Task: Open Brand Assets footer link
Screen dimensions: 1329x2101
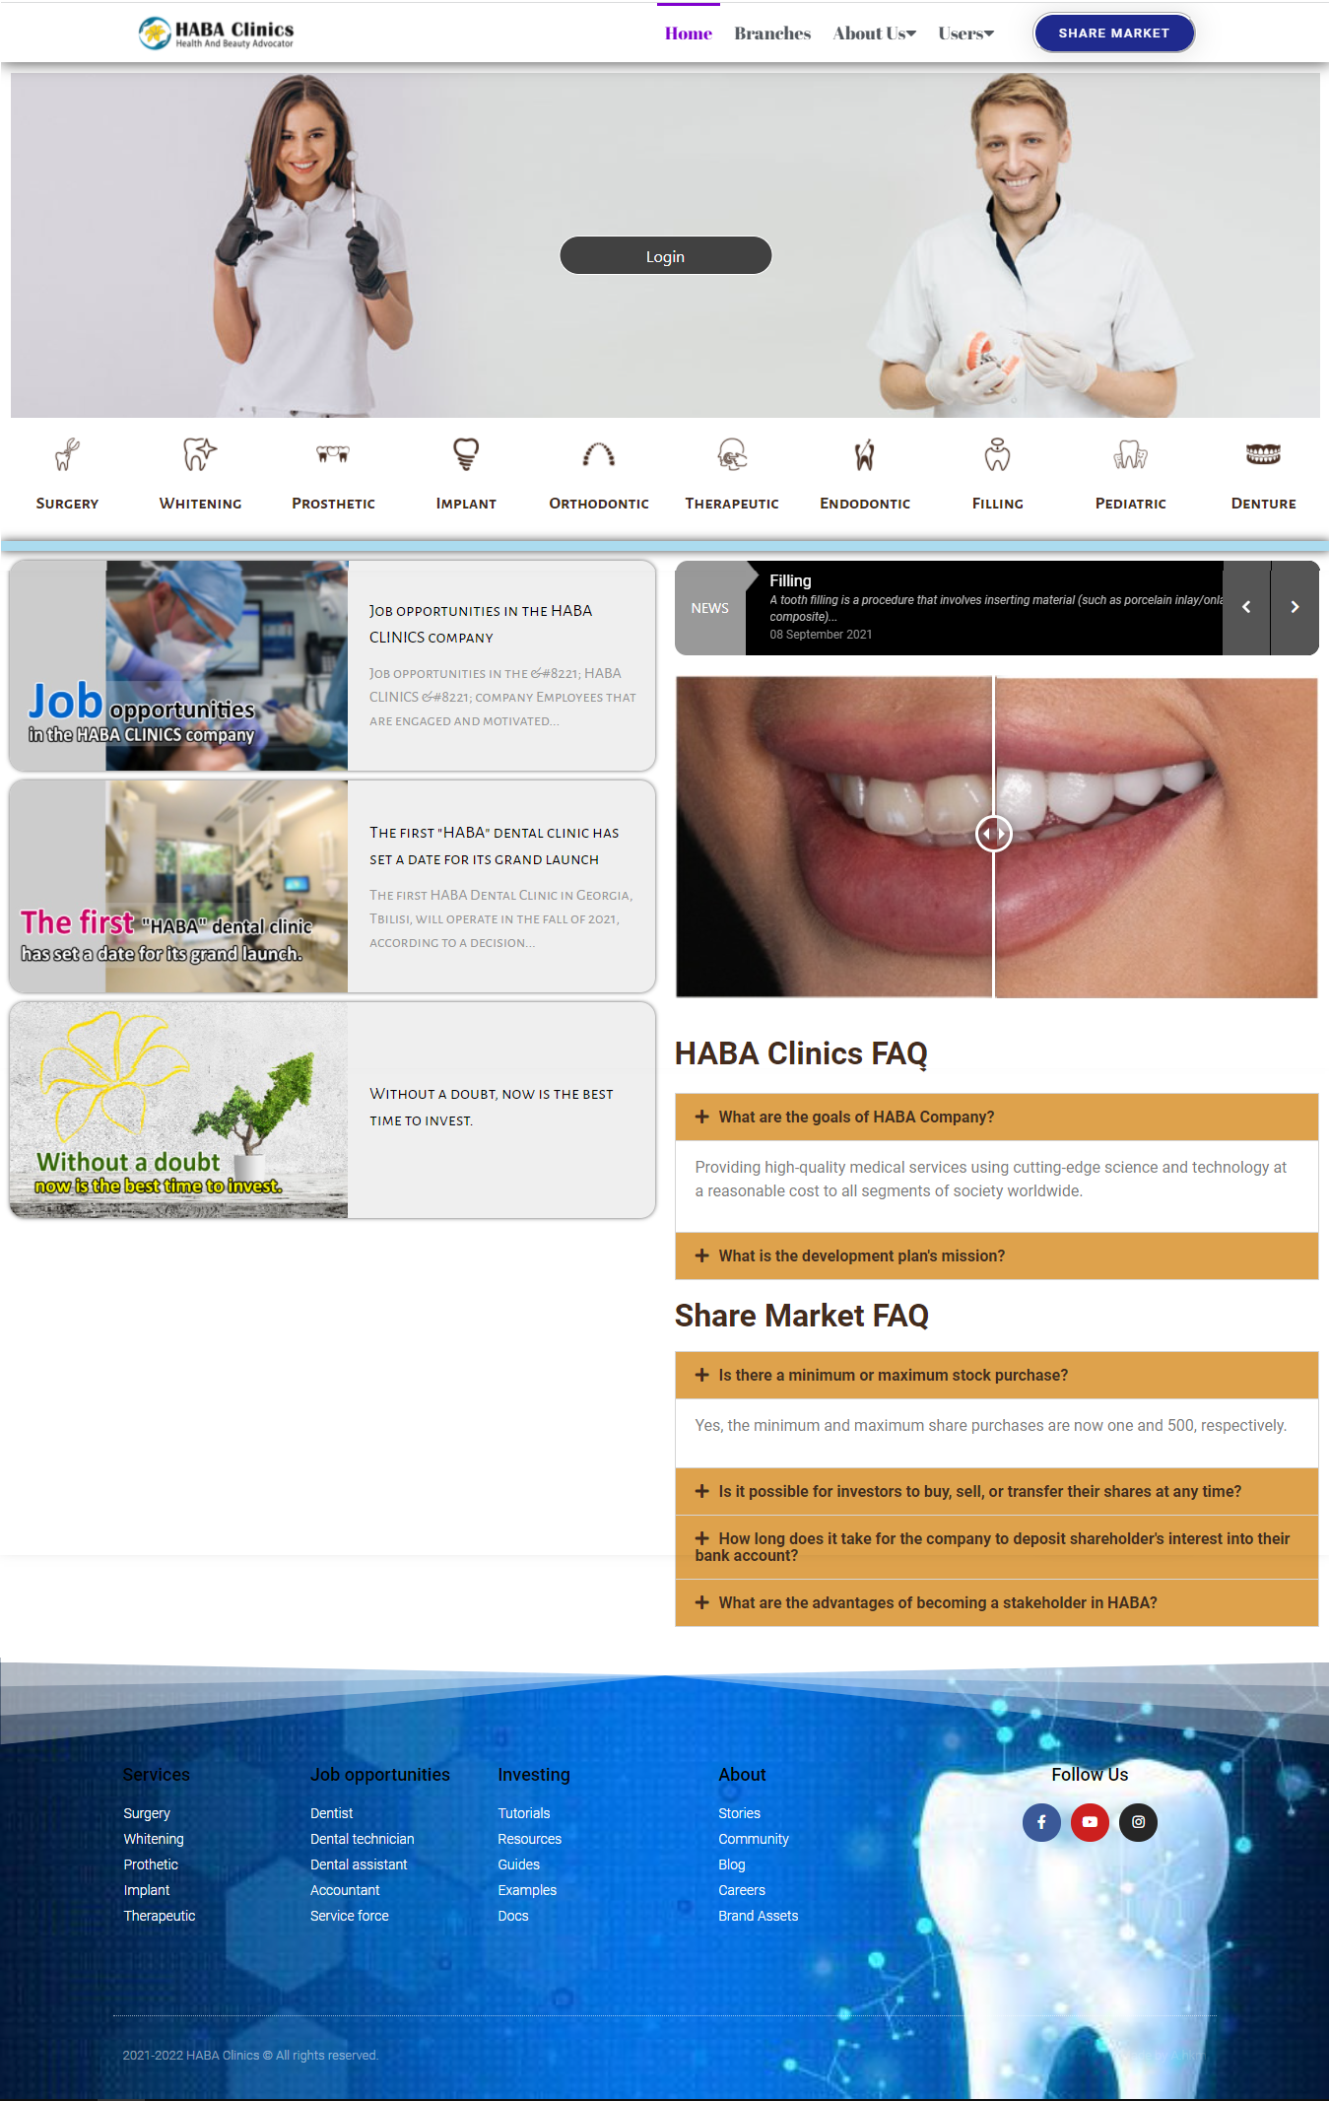Action: coord(759,1916)
